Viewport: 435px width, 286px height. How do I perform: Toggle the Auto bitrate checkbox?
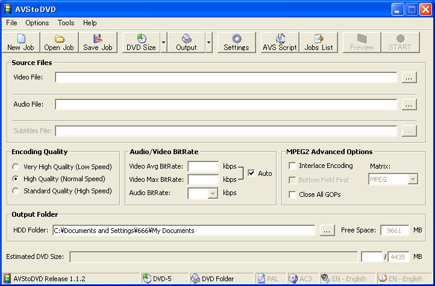251,173
